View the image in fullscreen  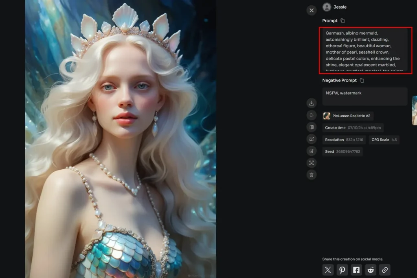tap(311, 162)
